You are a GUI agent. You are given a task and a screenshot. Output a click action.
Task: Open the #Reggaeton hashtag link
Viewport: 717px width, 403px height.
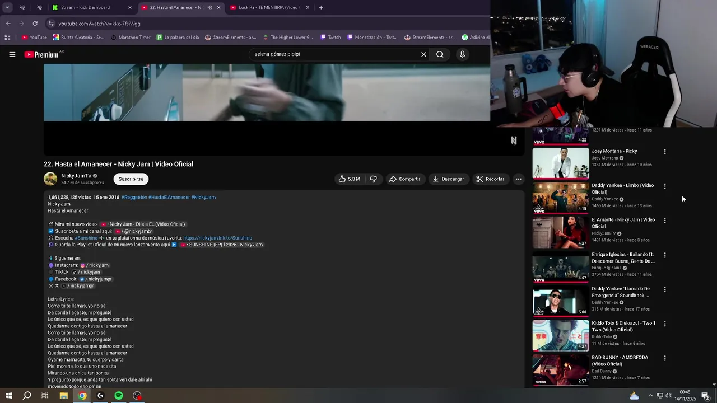pyautogui.click(x=134, y=198)
